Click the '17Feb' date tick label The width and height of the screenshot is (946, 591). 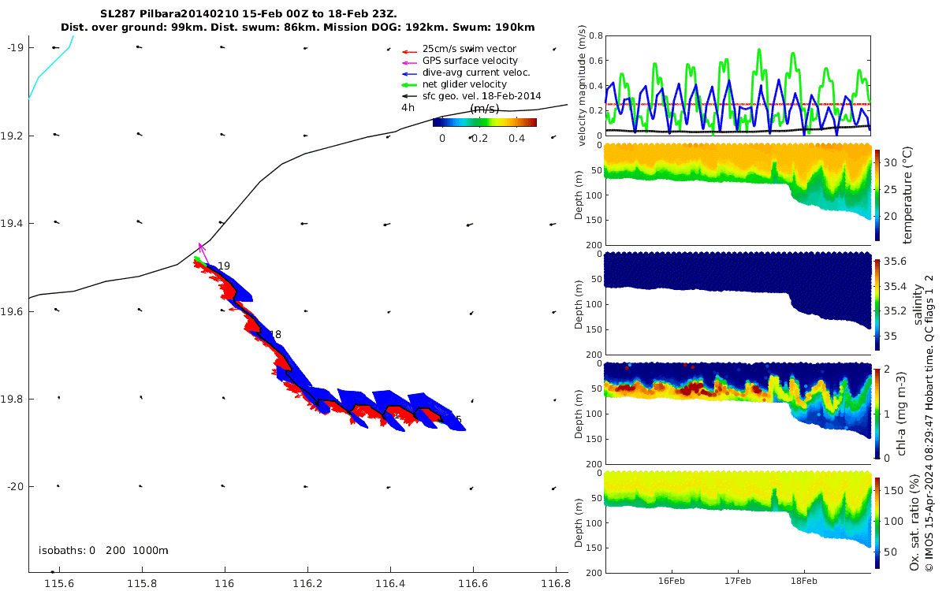point(738,580)
